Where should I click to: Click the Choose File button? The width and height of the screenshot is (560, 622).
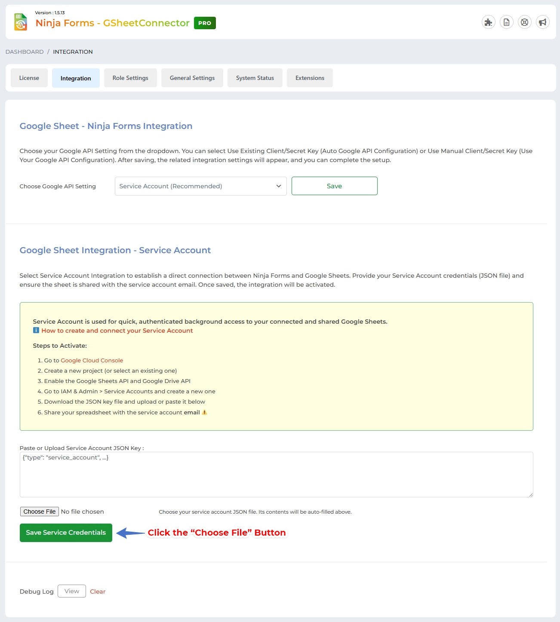(39, 511)
